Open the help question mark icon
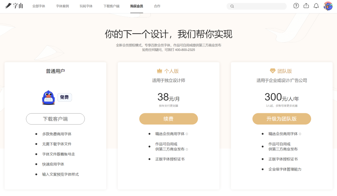The height and width of the screenshot is (196, 337). [x=296, y=6]
